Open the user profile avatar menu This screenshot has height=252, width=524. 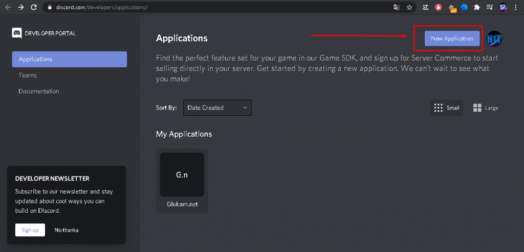[494, 39]
